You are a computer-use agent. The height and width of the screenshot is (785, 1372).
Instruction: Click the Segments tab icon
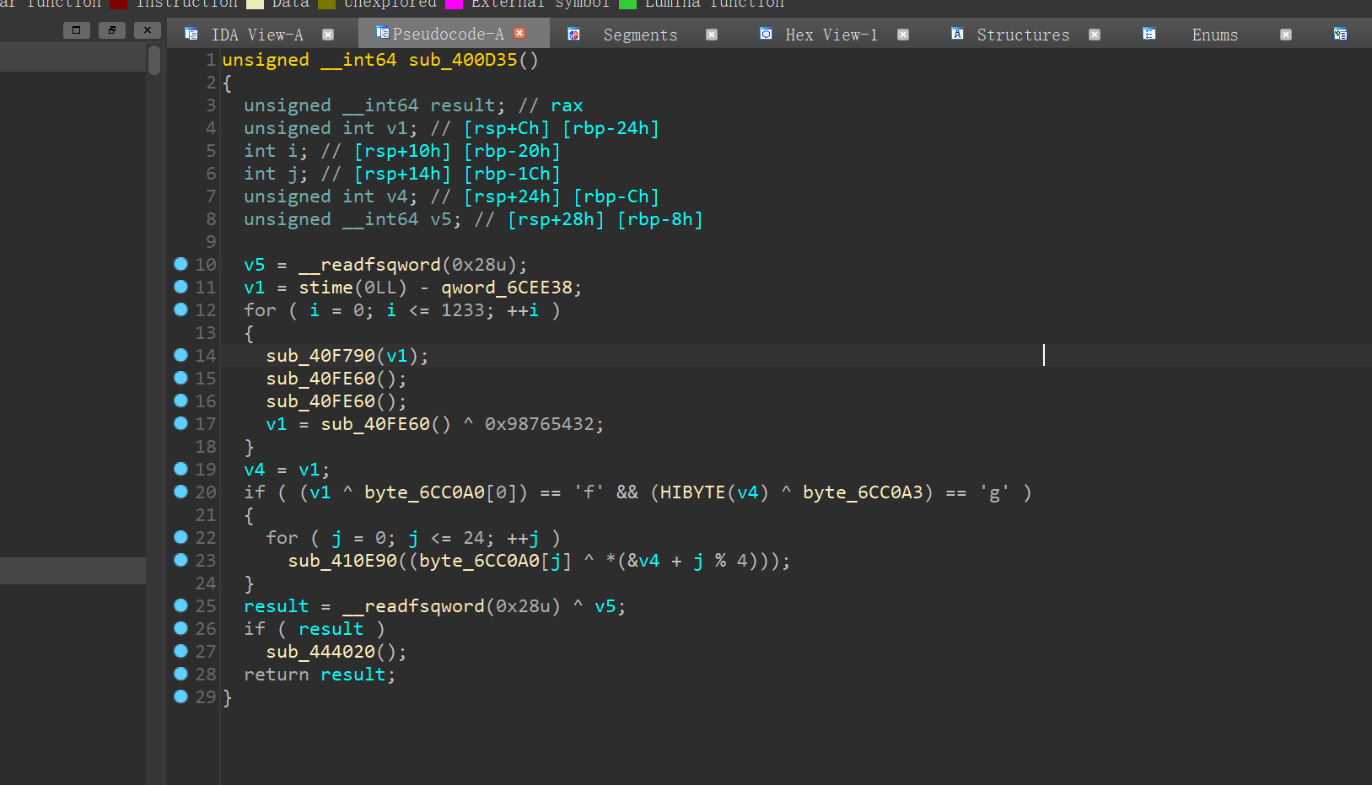573,35
